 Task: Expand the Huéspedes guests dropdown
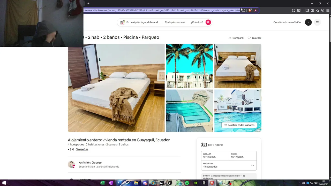(x=229, y=165)
